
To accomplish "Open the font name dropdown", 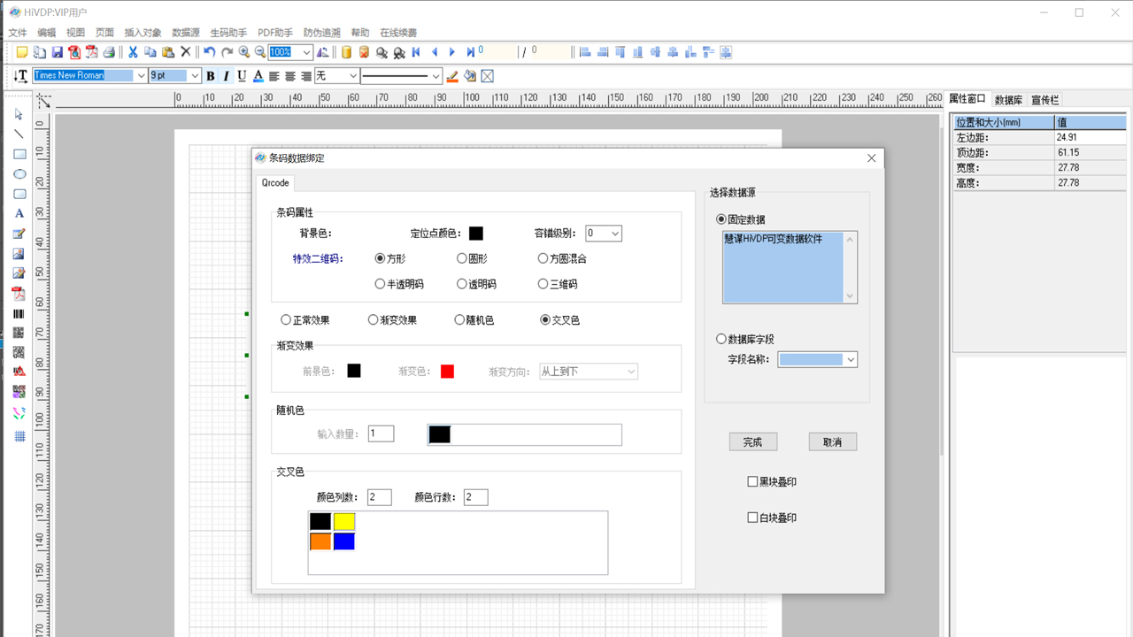I will coord(141,76).
